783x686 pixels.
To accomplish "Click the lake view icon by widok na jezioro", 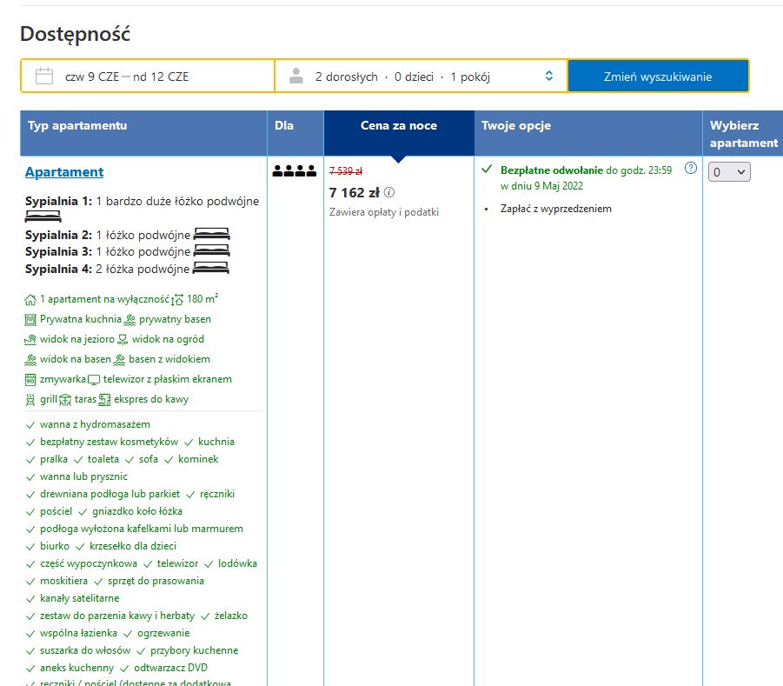I will tap(30, 340).
